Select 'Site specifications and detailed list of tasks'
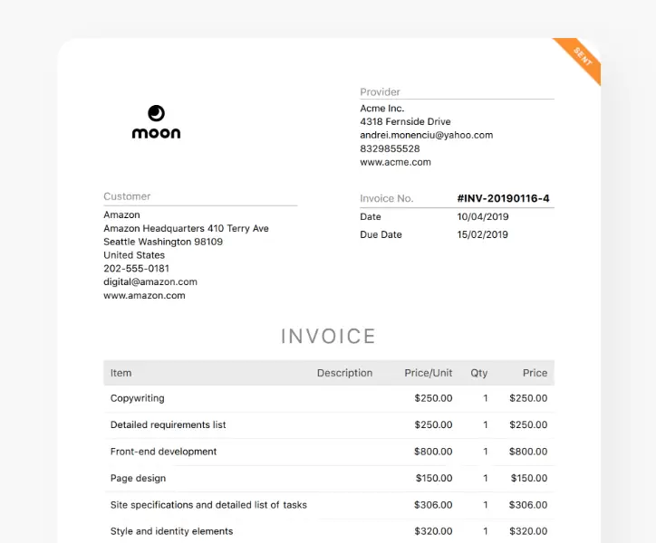The image size is (656, 543). click(x=208, y=505)
